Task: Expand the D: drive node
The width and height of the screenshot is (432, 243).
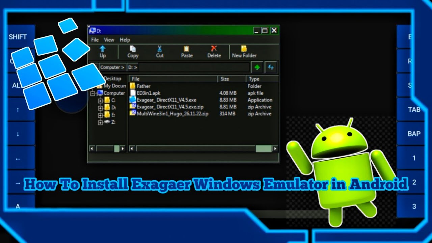Action: click(100, 108)
